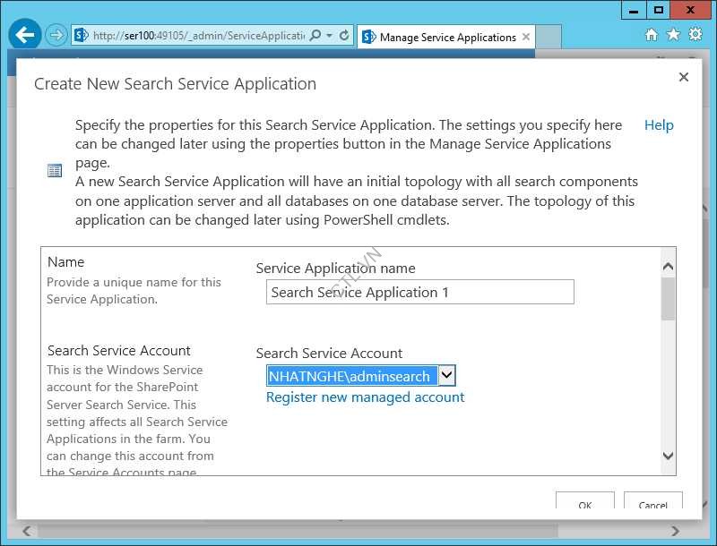Click the Service Application name text field
This screenshot has height=546, width=717.
pos(419,292)
